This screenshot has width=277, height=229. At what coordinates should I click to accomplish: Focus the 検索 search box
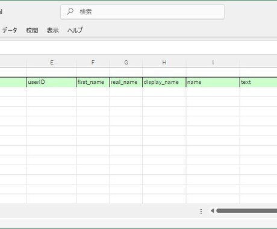[x=143, y=12]
